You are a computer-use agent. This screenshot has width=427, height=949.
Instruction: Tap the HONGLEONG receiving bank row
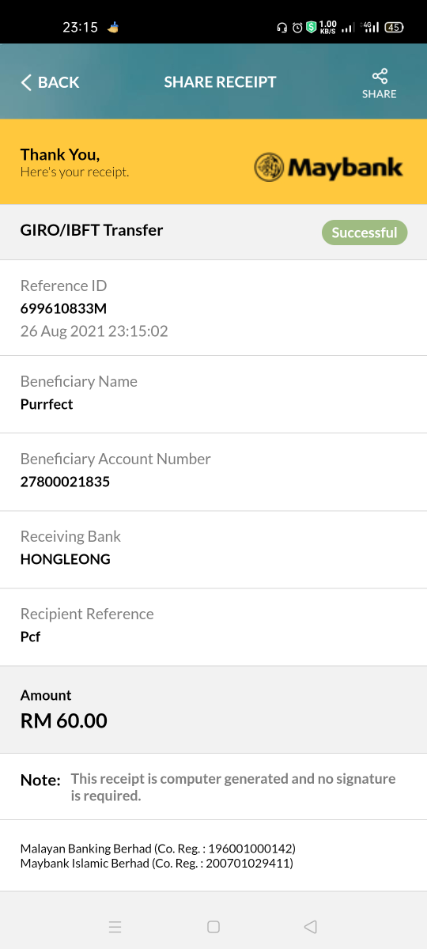pyautogui.click(x=213, y=550)
